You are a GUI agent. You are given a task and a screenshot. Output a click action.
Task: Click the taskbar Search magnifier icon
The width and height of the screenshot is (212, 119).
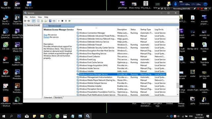tap(11, 116)
